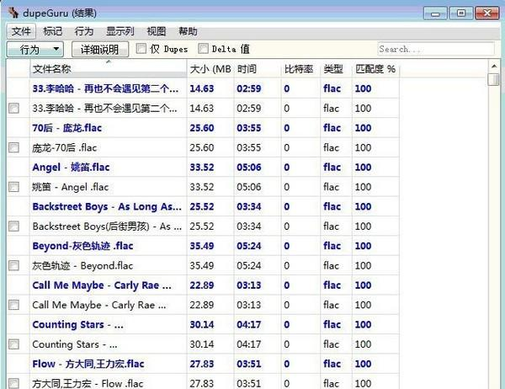Minimize the dupeGuru window
This screenshot has height=389, width=505.
437,13
